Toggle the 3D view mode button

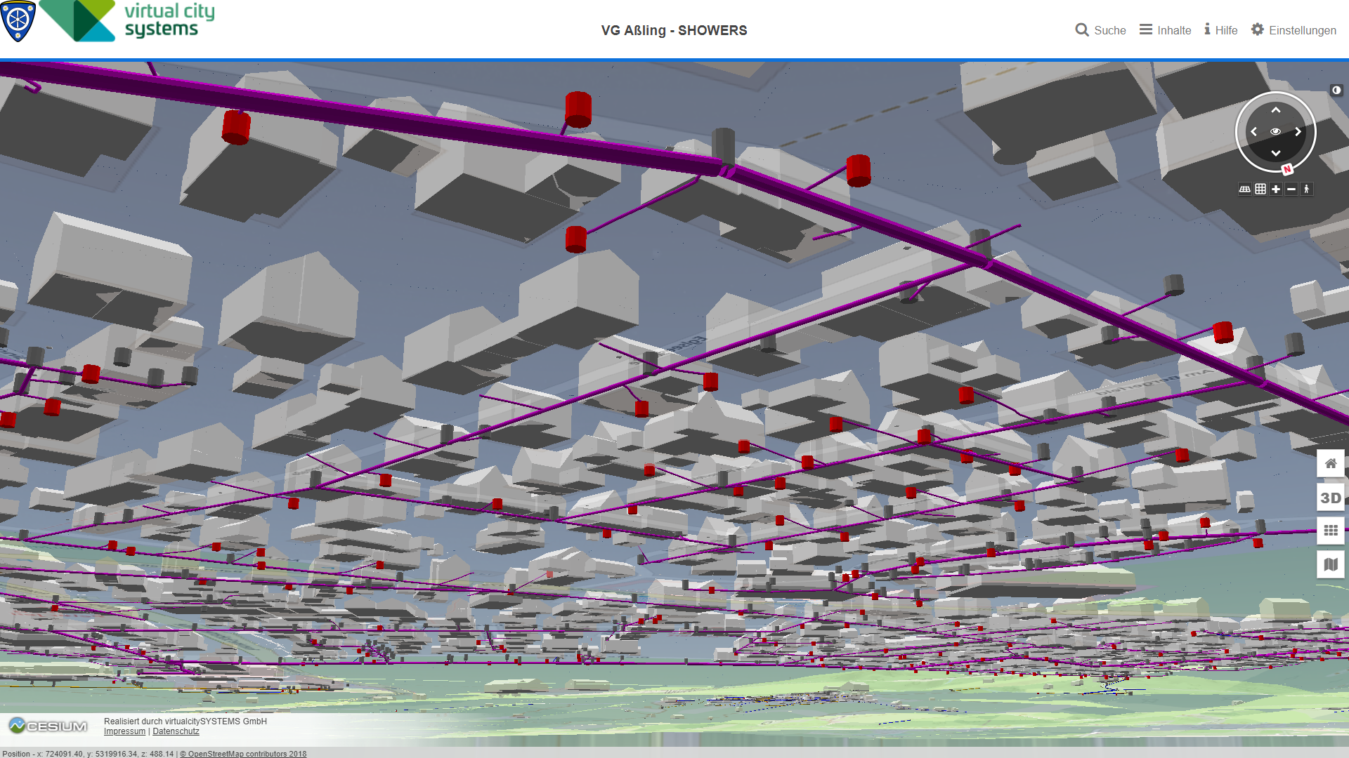pyautogui.click(x=1330, y=498)
